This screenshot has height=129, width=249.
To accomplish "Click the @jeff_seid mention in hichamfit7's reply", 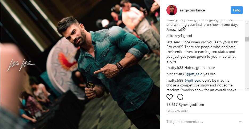I will point(194,74).
